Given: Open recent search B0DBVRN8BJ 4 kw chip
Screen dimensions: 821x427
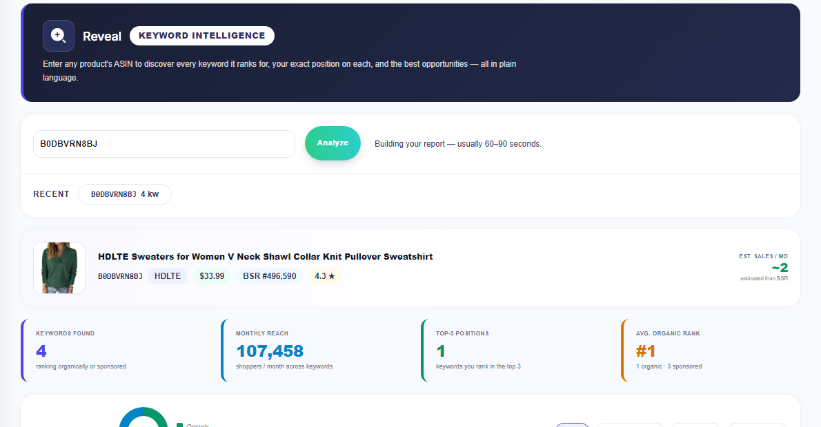Looking at the screenshot, I should (125, 194).
